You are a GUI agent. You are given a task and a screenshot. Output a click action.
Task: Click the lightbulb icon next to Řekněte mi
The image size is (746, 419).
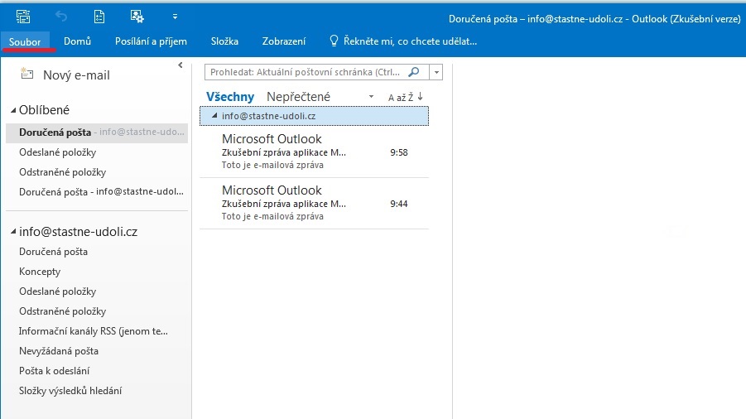click(334, 41)
